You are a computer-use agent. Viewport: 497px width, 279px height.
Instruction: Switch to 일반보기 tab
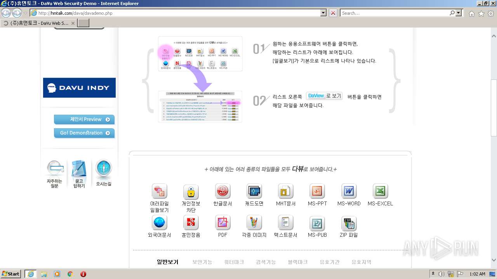point(167,262)
